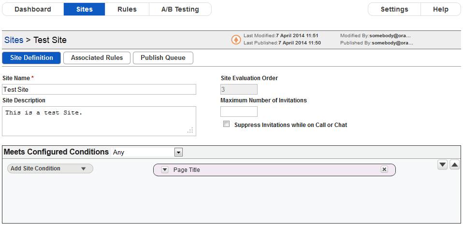Switch to the Dashboard tab
Screen dimensions: 463x225
tap(33, 9)
